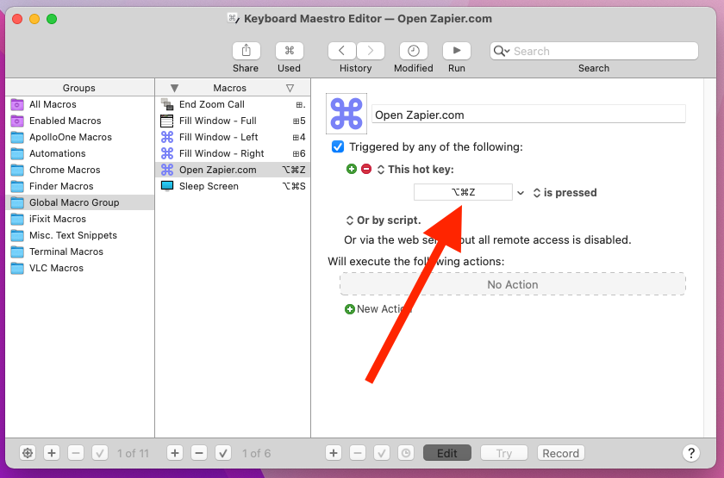Select the End Zoom Call macro

click(x=233, y=104)
